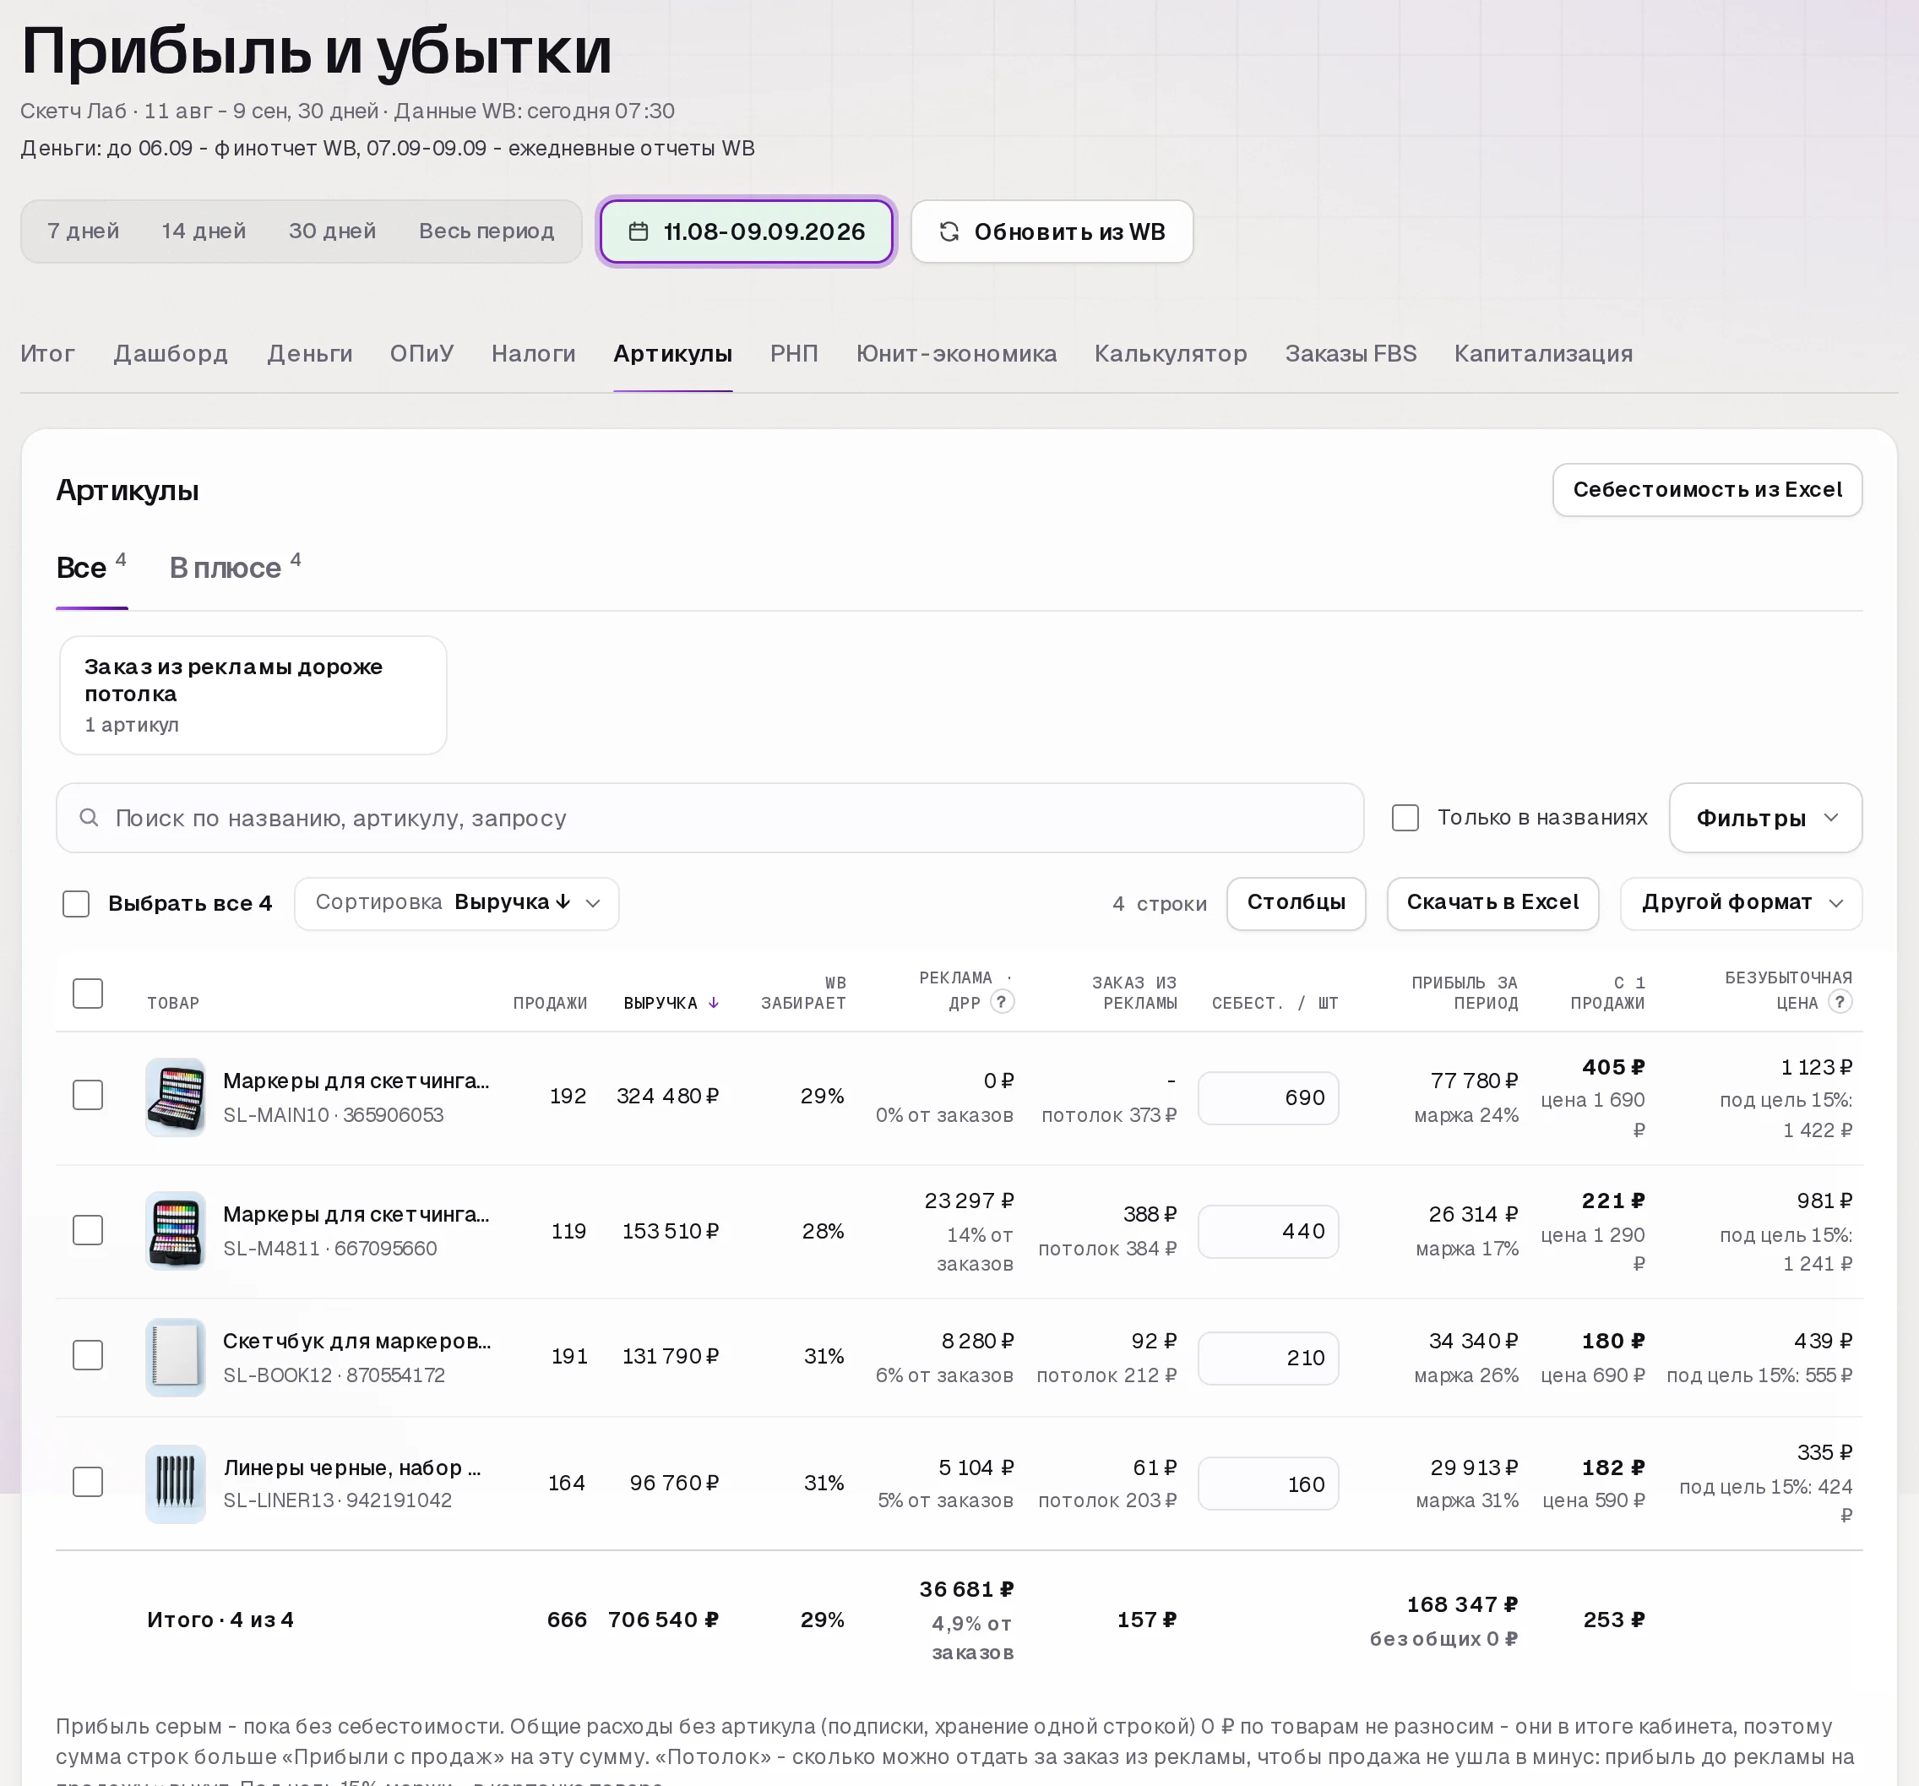Select the SL-LINER13 row checkbox
Image resolution: width=1919 pixels, height=1786 pixels.
pyautogui.click(x=88, y=1482)
